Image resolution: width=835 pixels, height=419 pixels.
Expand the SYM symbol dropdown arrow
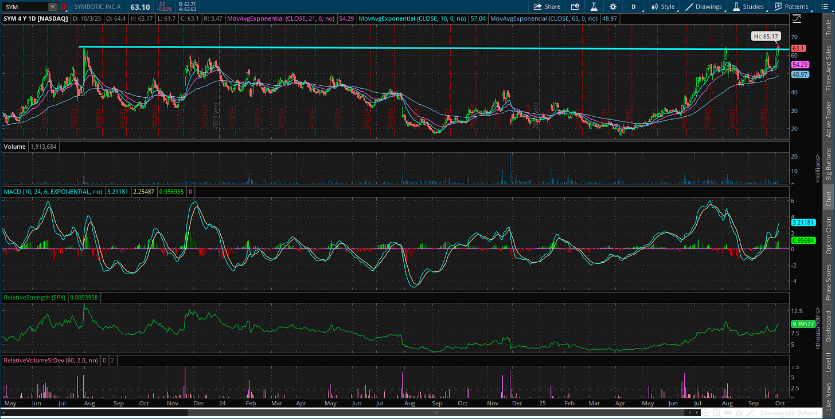click(53, 7)
